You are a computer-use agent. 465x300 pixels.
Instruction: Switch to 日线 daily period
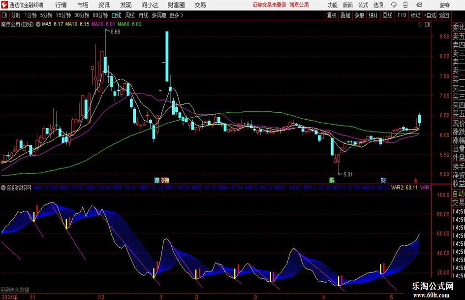click(x=116, y=15)
